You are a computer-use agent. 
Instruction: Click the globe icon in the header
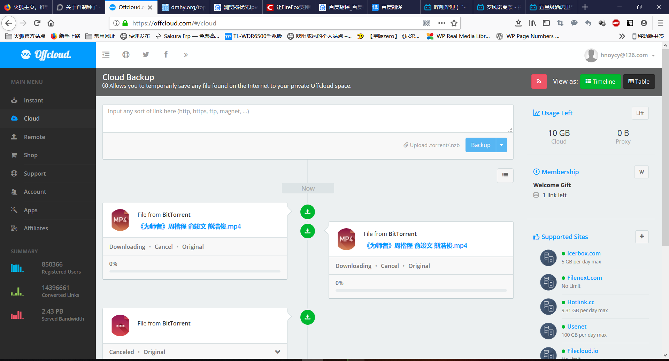coord(126,55)
